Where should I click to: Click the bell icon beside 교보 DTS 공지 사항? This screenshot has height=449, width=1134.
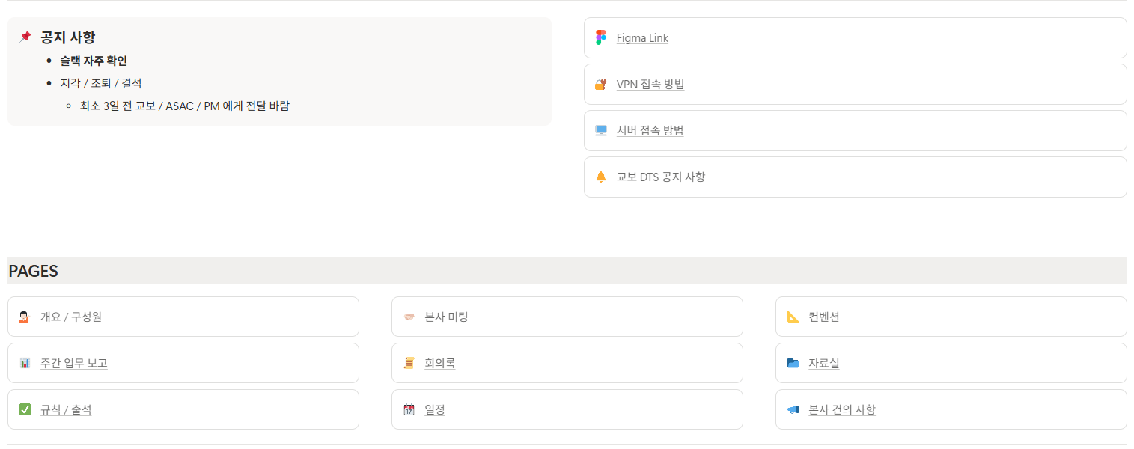coord(600,177)
